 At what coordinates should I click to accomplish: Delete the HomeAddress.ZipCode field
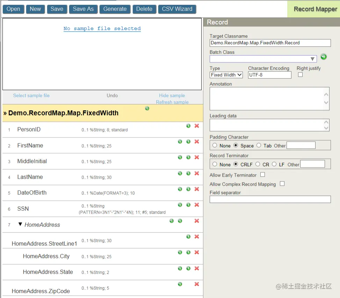point(197,284)
